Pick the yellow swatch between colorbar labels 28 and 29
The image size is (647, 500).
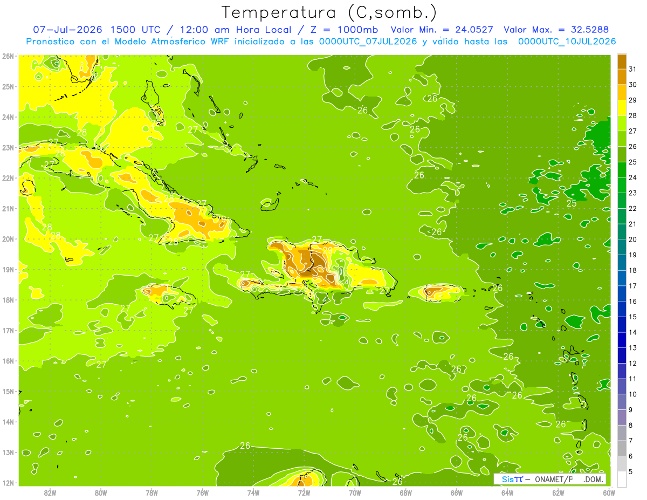[622, 107]
